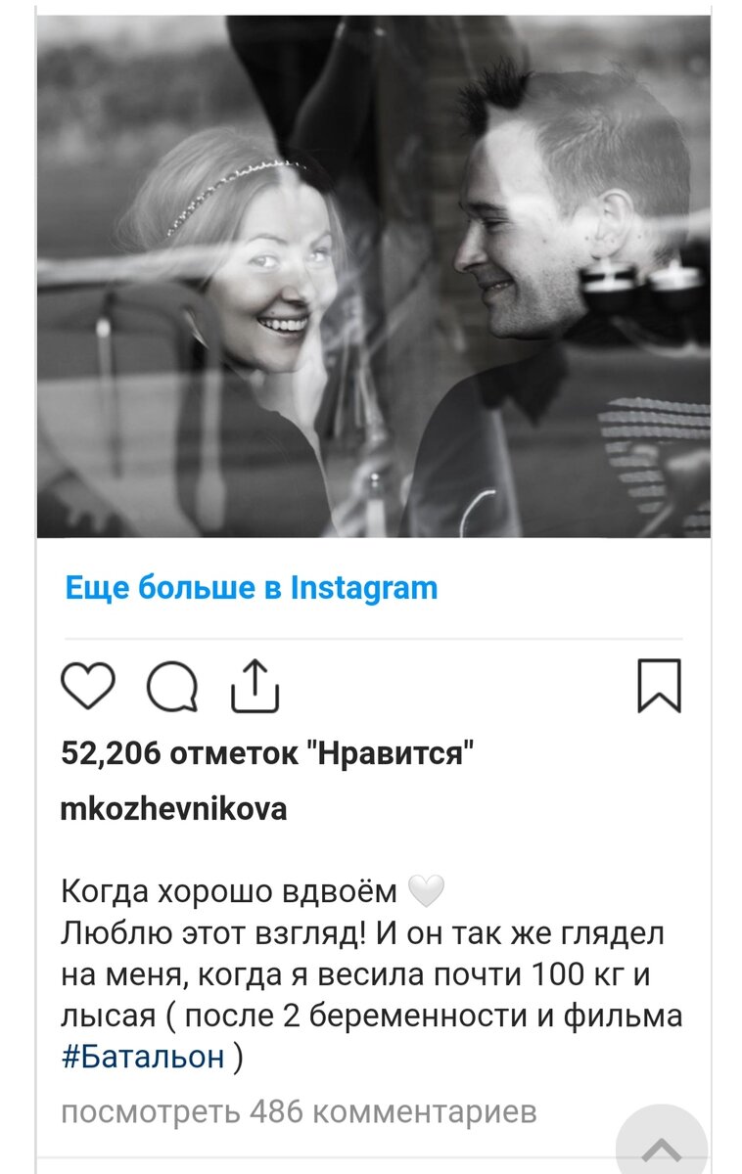
Task: Tap the caption line starting with "лысая"
Action: (x=372, y=1016)
